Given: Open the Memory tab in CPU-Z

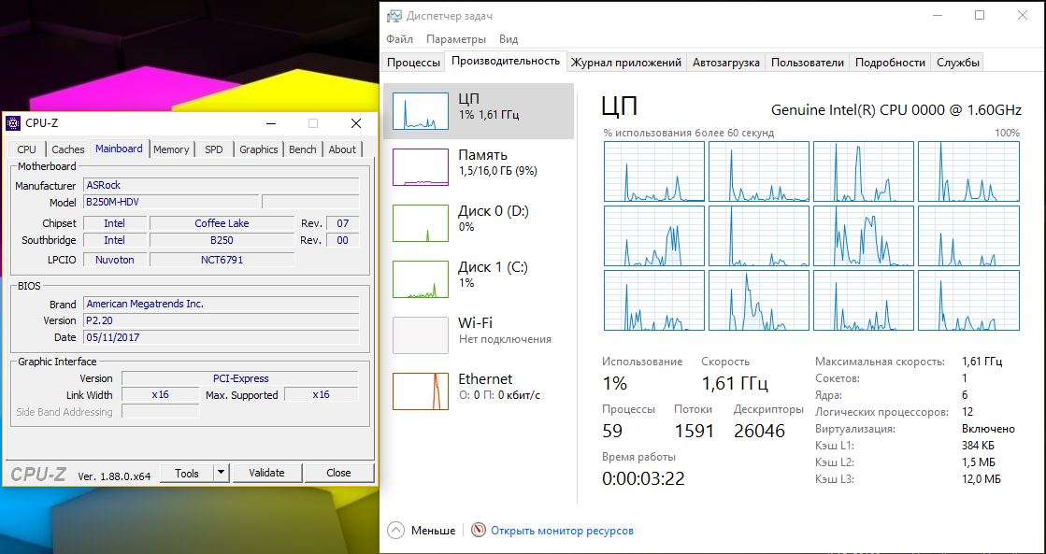Looking at the screenshot, I should point(171,149).
